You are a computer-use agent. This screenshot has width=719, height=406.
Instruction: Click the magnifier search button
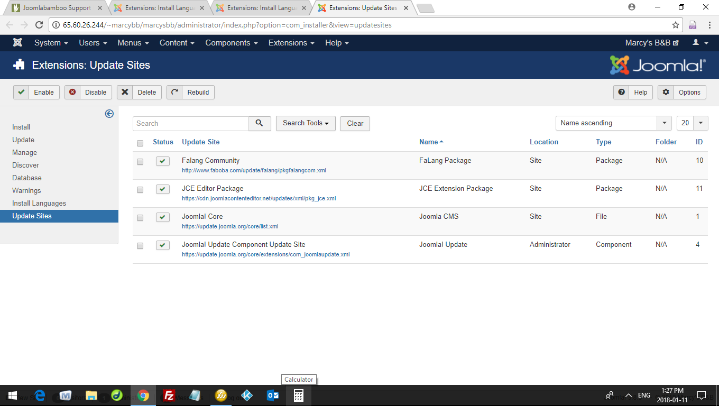[x=260, y=123]
